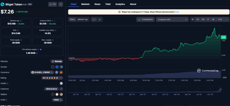Toggle LOG scale on chart
The width and height of the screenshot is (230, 106).
[x=220, y=19]
